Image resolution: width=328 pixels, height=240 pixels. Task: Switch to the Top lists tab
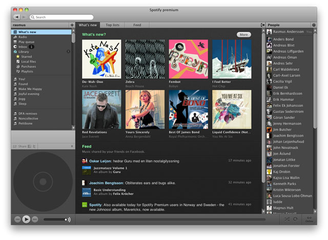pyautogui.click(x=112, y=25)
